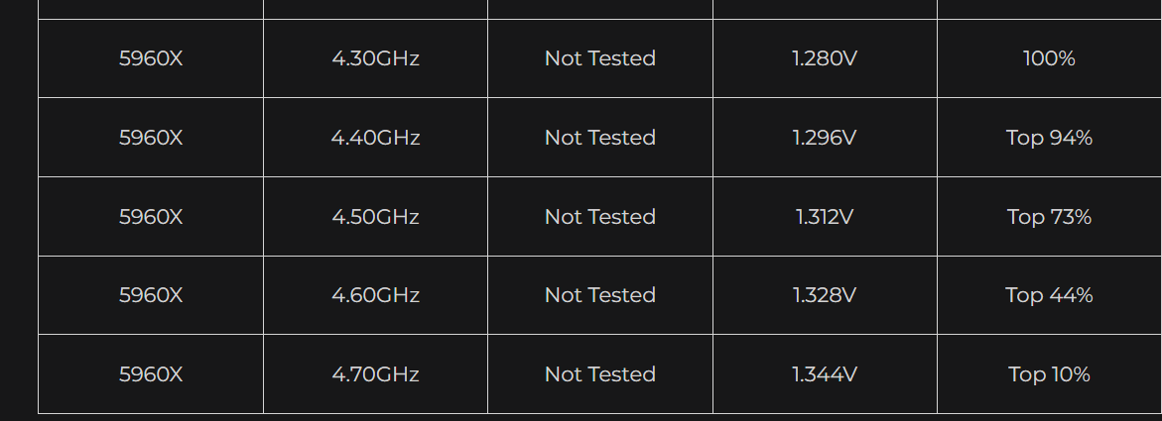The image size is (1162, 421).
Task: Select the Top 44% cell
Action: (1049, 295)
